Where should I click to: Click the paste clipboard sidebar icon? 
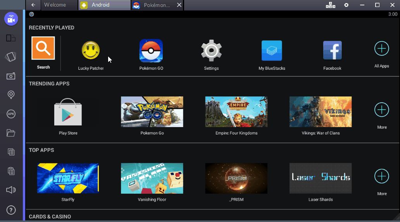pyautogui.click(x=11, y=171)
